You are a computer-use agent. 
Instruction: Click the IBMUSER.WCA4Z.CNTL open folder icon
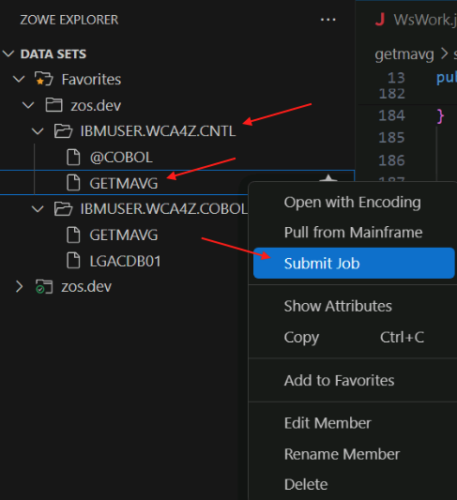pyautogui.click(x=63, y=131)
